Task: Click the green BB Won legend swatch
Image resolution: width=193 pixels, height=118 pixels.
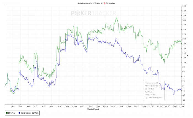Action: pyautogui.click(x=7, y=113)
